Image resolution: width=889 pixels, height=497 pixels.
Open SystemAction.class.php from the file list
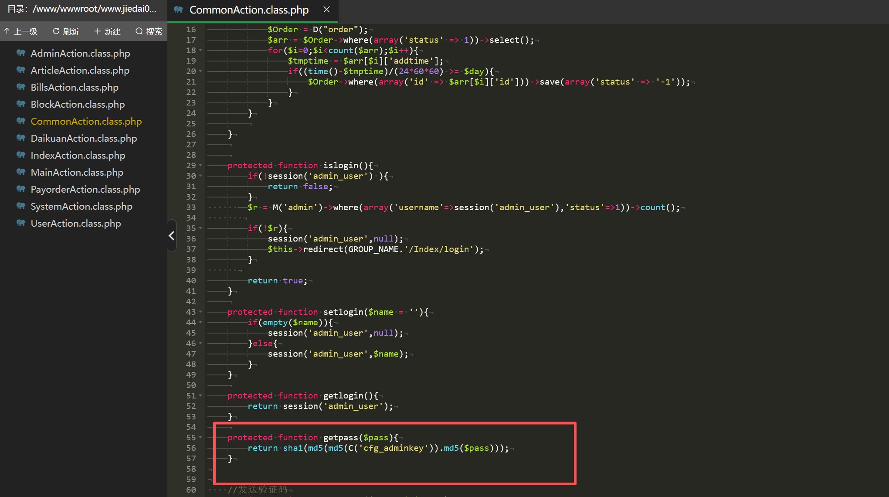point(81,206)
